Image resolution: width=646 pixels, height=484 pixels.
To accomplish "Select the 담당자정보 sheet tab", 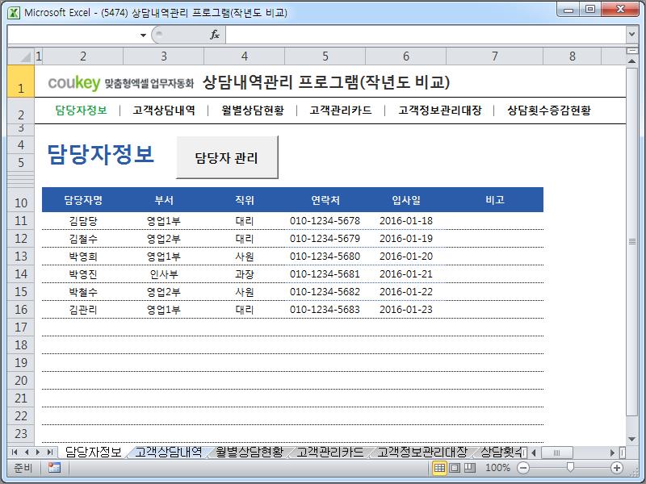I will (93, 452).
